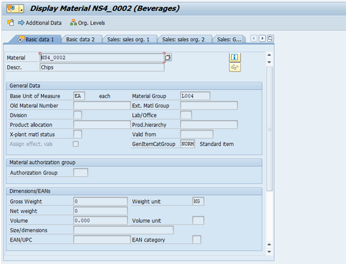Image resolution: width=346 pixels, height=264 pixels.
Task: Click the GenItemCatGroup field NORM
Action: 187,144
